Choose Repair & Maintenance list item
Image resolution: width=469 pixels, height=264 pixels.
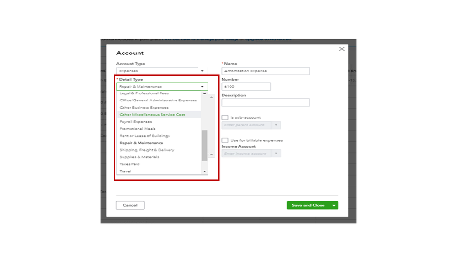141,143
